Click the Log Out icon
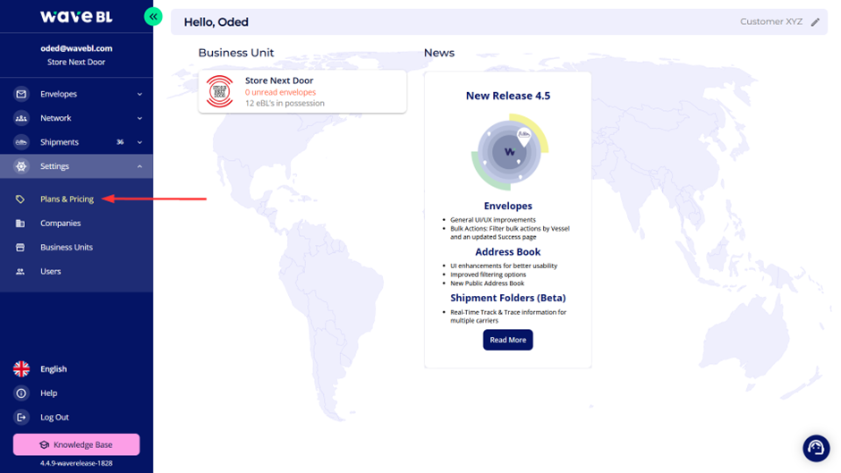The width and height of the screenshot is (841, 473). point(21,418)
